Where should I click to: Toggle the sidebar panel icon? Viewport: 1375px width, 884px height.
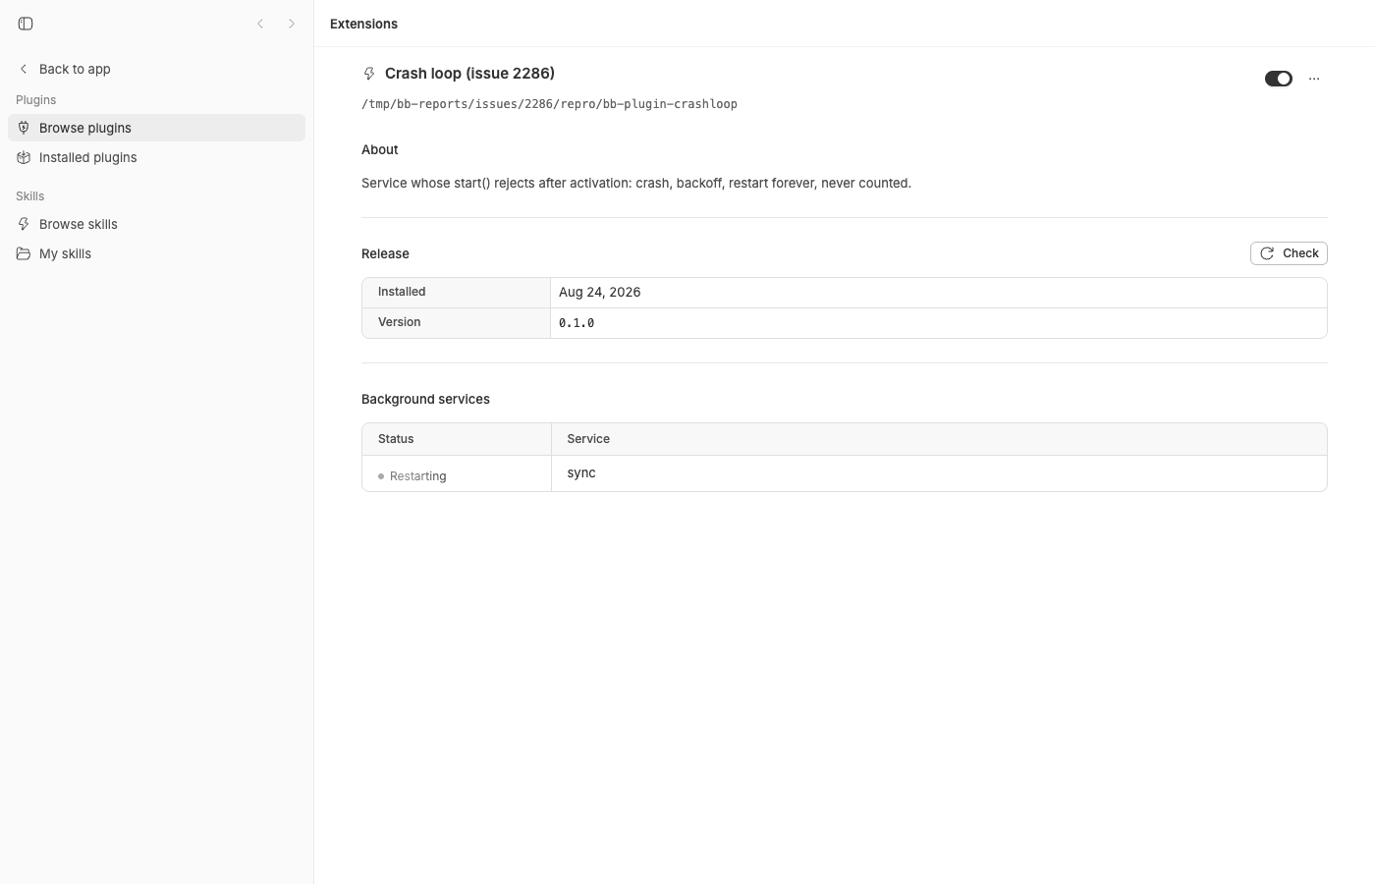tap(26, 24)
